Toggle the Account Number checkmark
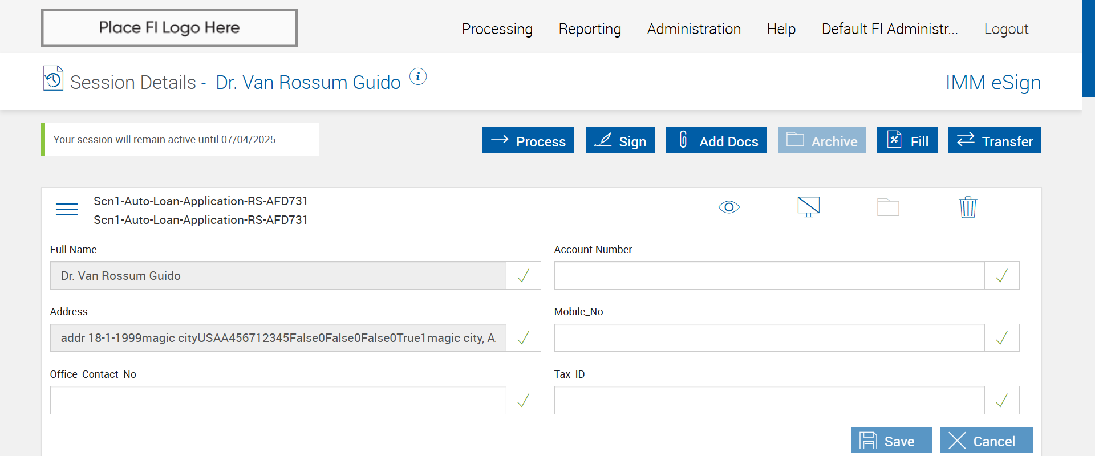 [x=1001, y=276]
